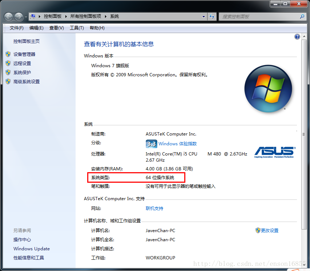Expand the arrow after 控制面板 breadcrumb
310x271 pixels.
pyautogui.click(x=66, y=16)
